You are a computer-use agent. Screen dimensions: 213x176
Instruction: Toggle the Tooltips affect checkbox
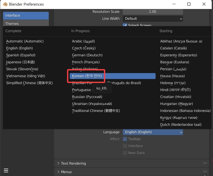(x=125, y=139)
